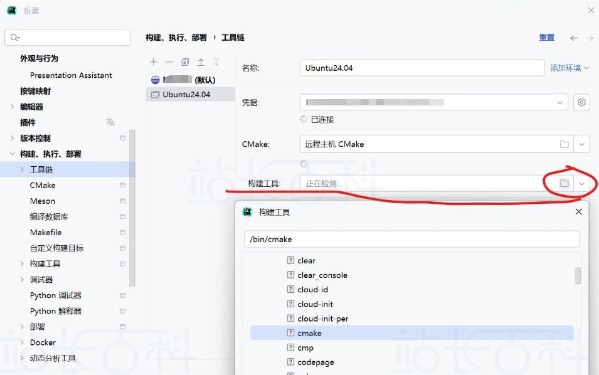Expand the Docker tree node
Image resolution: width=599 pixels, height=375 pixels.
pos(22,342)
